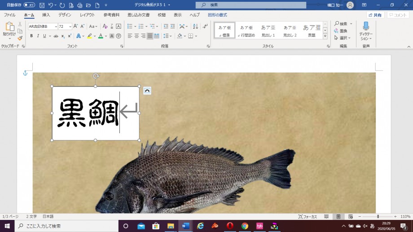Screen dimensions: 413x232
Task: Increase font size with the large A icon
Action: [75, 26]
